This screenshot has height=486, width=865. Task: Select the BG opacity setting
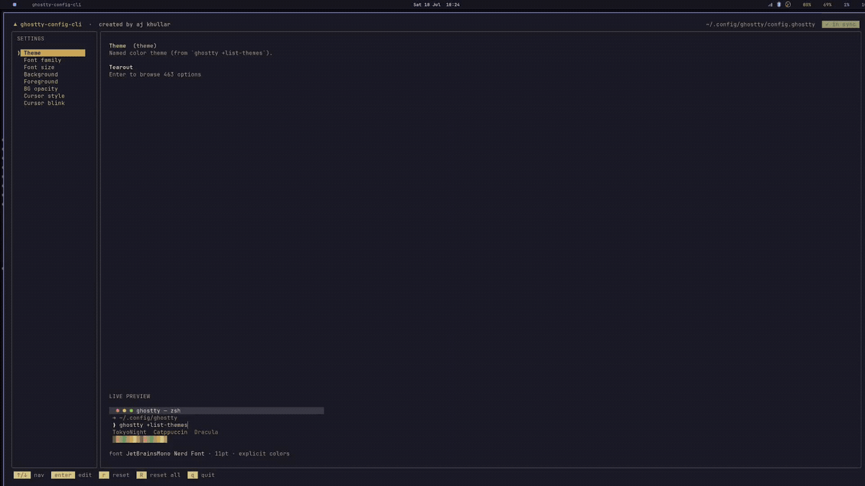41,89
